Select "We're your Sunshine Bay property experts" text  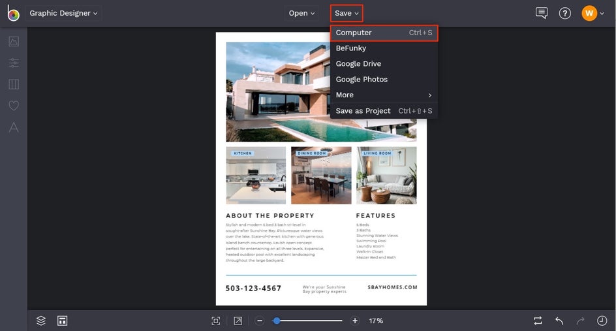pyautogui.click(x=324, y=289)
